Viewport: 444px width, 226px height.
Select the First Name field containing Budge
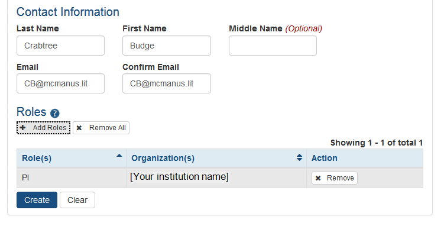point(167,46)
